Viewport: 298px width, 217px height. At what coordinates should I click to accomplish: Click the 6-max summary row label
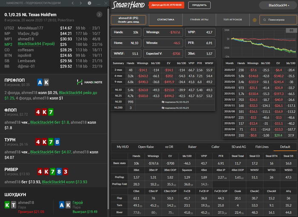click(x=118, y=76)
